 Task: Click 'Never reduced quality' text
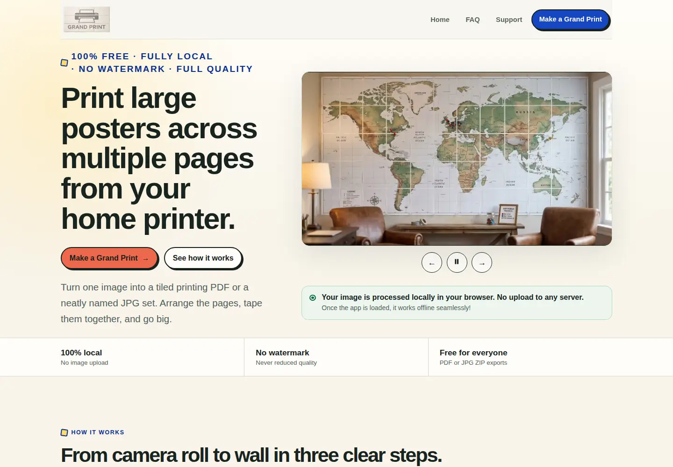pos(286,363)
